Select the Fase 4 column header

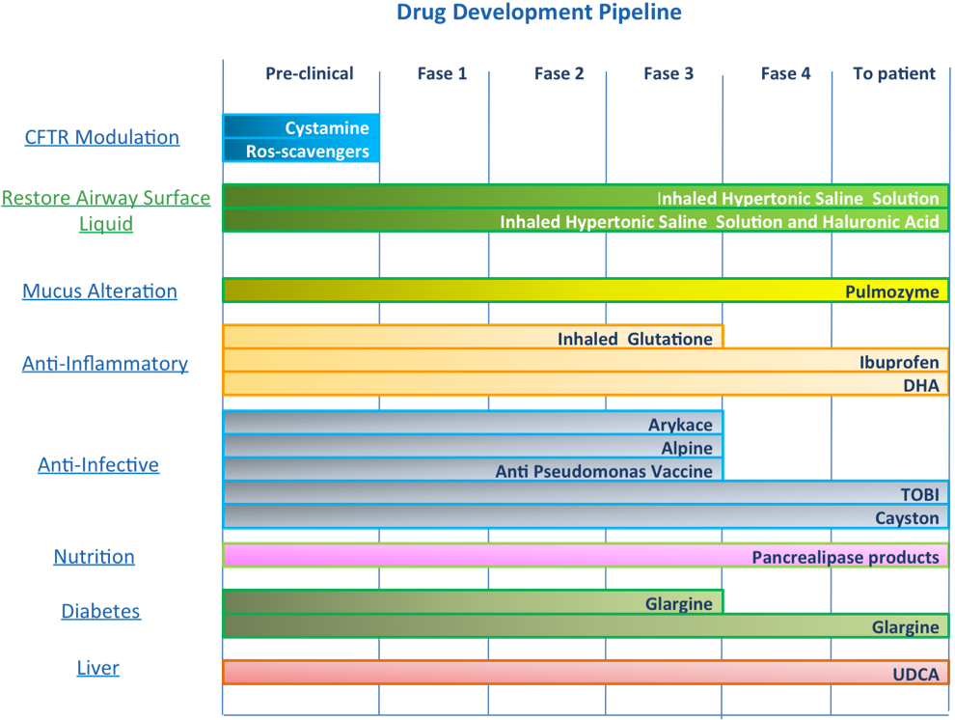785,73
